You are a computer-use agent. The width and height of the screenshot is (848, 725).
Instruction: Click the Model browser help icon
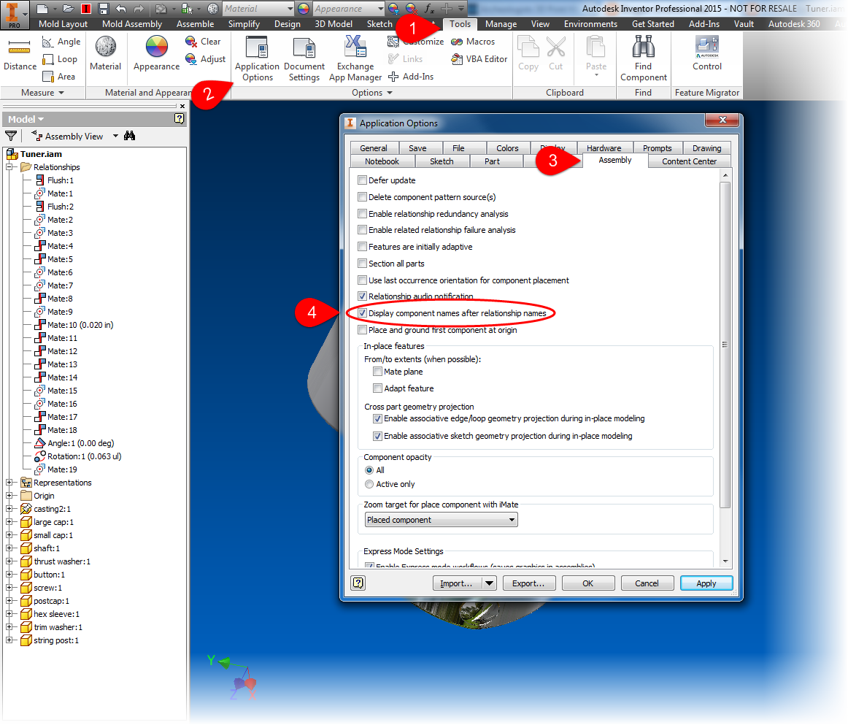179,118
